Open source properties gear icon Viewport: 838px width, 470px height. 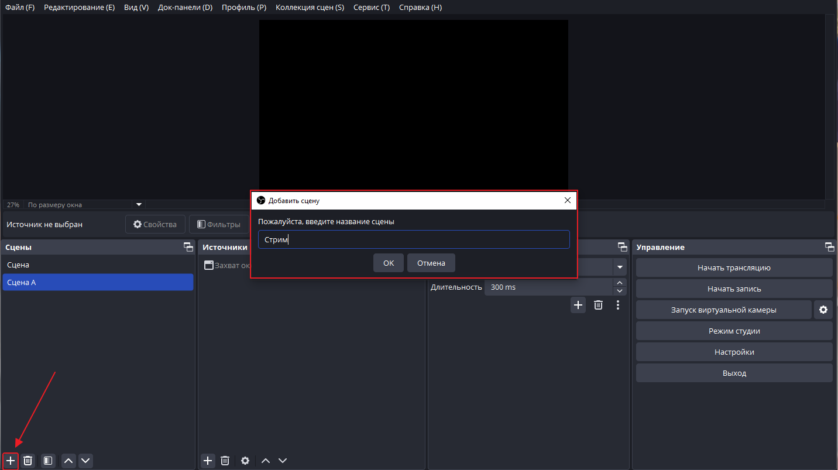click(x=245, y=461)
